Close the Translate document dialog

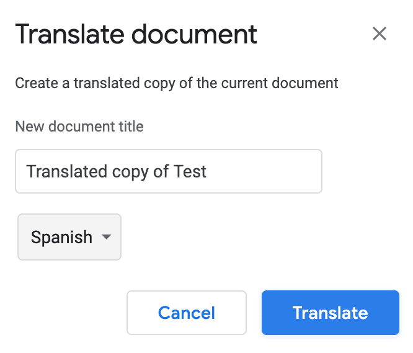click(x=380, y=34)
